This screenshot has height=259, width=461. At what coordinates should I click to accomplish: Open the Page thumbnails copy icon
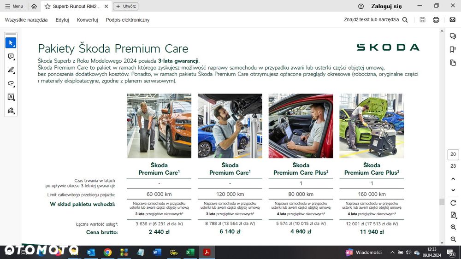click(x=453, y=63)
